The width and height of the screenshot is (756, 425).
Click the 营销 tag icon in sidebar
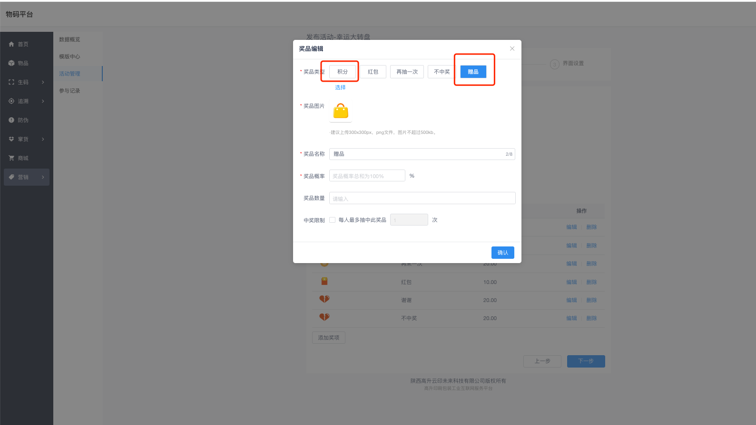[x=11, y=177]
